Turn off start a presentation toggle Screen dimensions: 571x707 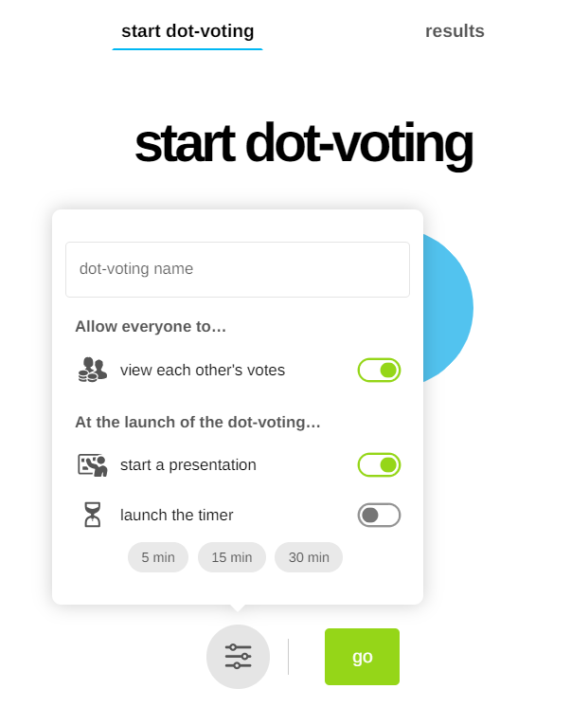tap(379, 465)
